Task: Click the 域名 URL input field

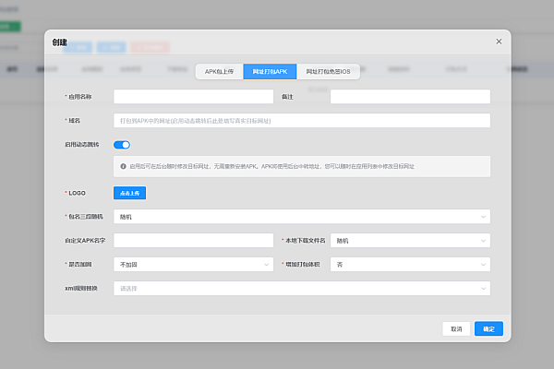Action: click(x=302, y=121)
